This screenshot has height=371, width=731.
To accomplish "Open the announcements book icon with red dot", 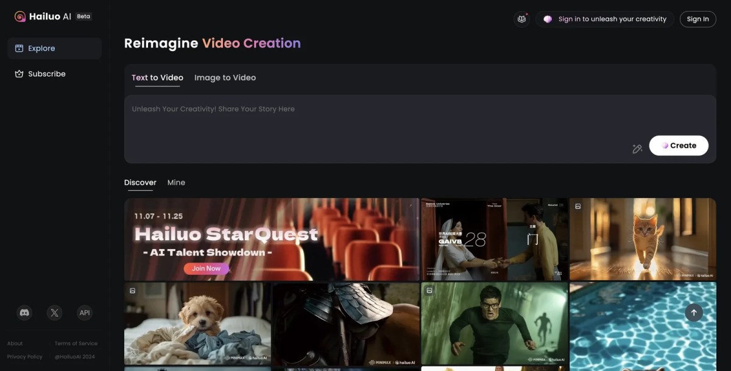I will pos(521,19).
